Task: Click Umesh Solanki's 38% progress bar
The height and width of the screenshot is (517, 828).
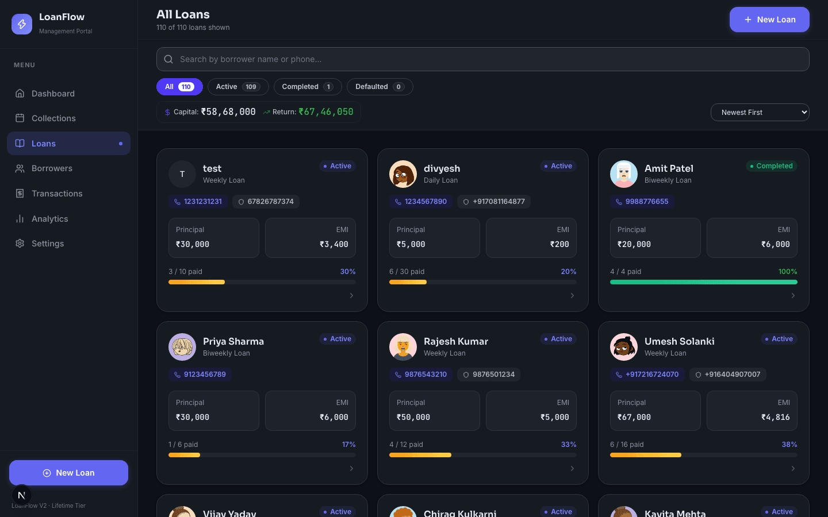Action: point(704,455)
